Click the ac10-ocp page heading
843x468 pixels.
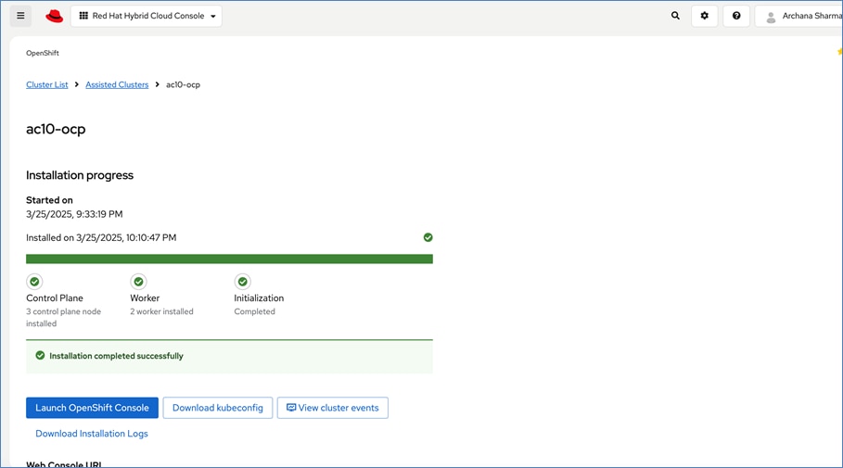coord(56,129)
